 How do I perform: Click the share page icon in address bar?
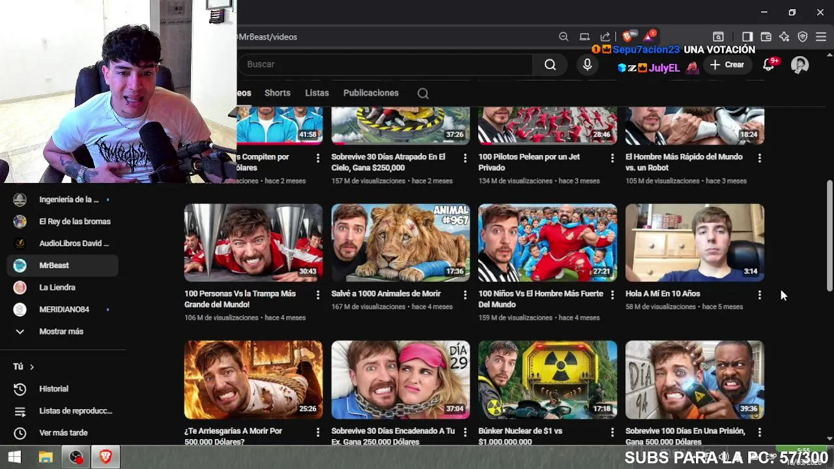(605, 37)
